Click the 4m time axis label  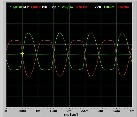132,111
